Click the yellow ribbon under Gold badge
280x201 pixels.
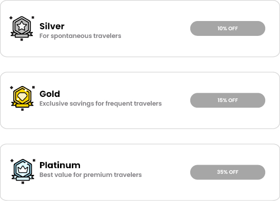coord(23,105)
